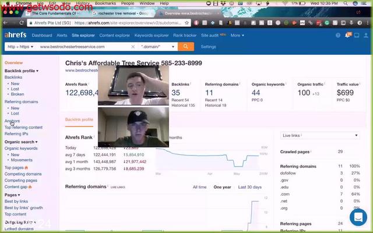Select Last 30 days chart range
The image size is (373, 233).
(x=250, y=187)
